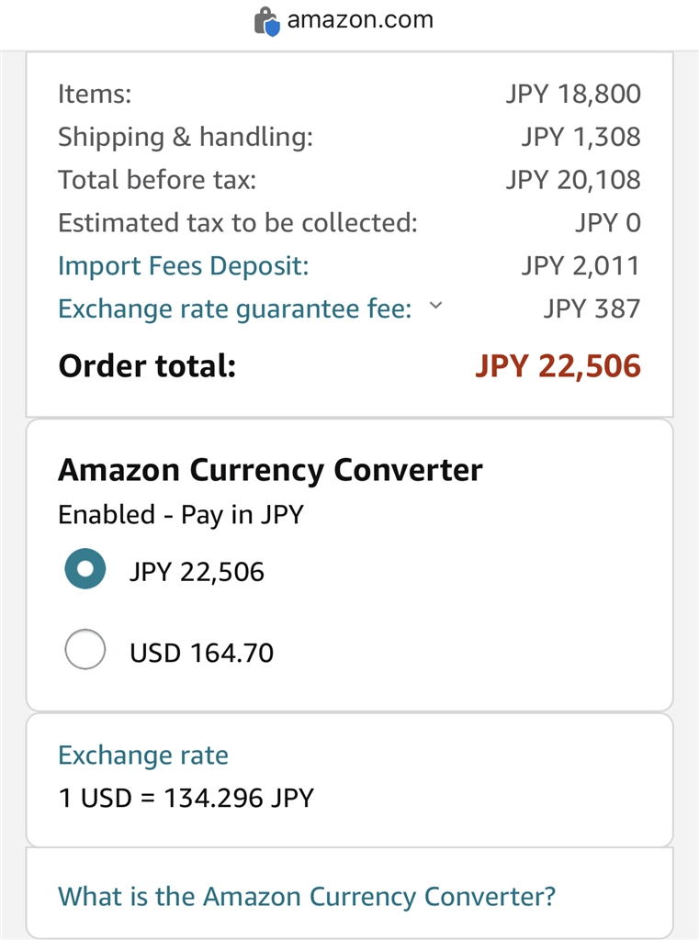The width and height of the screenshot is (699, 940).
Task: Click the 1 USD = 134.296 JPY rate text
Action: (x=186, y=798)
